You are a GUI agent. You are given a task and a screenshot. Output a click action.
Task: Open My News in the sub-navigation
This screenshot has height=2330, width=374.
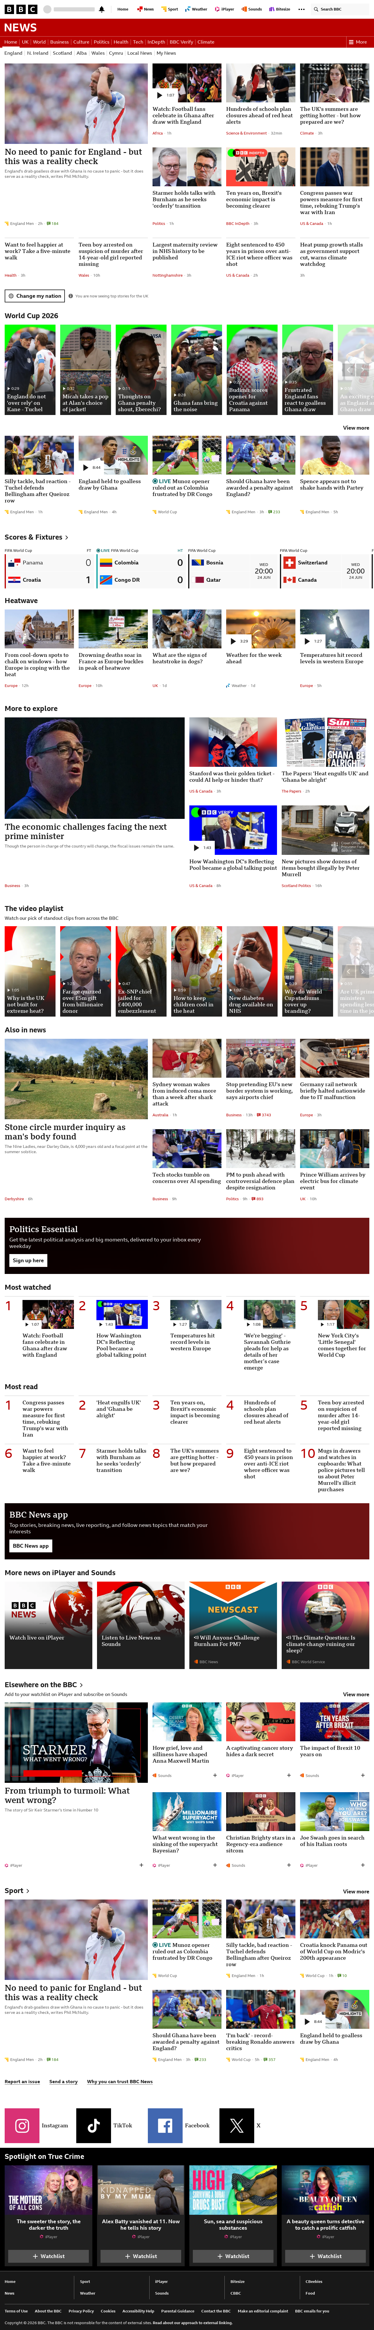tap(166, 53)
